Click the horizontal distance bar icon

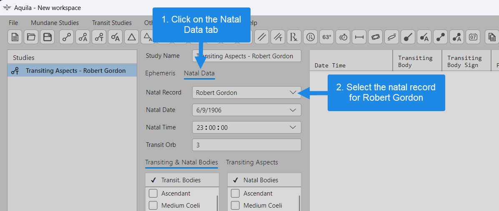point(359,37)
